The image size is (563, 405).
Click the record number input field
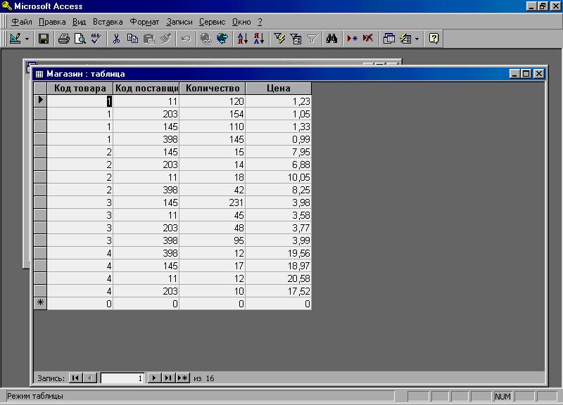[x=122, y=378]
